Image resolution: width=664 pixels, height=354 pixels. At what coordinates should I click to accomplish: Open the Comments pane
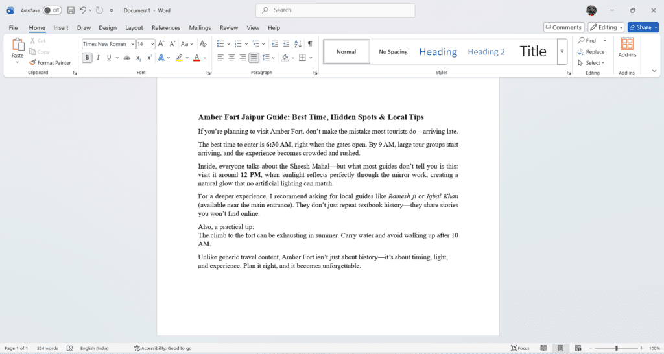click(x=563, y=27)
